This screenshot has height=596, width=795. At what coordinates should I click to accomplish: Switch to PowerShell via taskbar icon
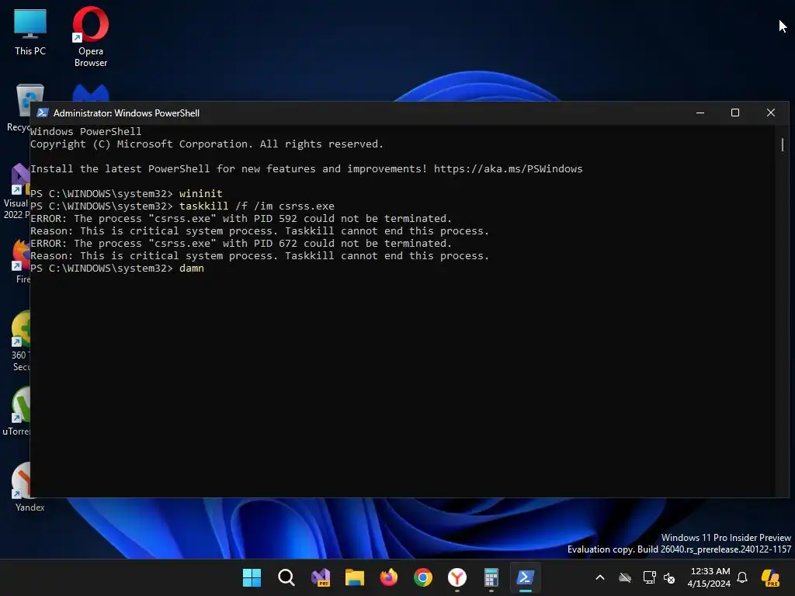tap(526, 577)
